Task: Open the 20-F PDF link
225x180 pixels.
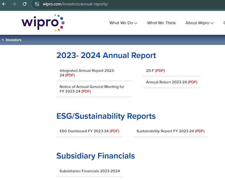Action: (x=155, y=70)
